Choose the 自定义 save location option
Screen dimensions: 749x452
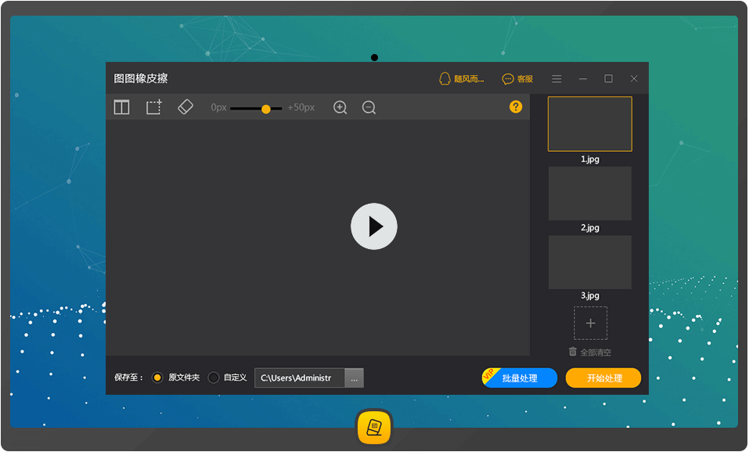point(214,377)
